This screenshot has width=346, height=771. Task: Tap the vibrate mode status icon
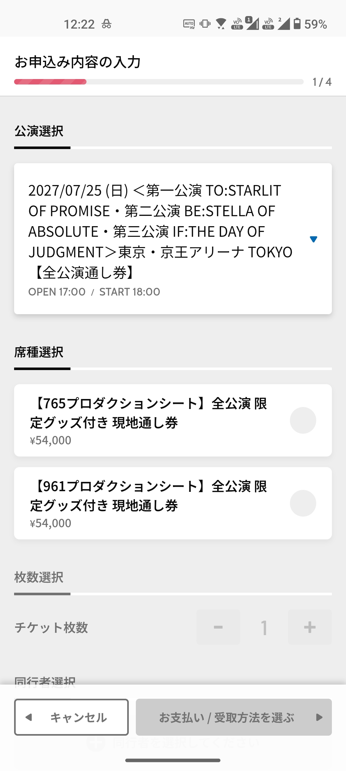(x=205, y=24)
